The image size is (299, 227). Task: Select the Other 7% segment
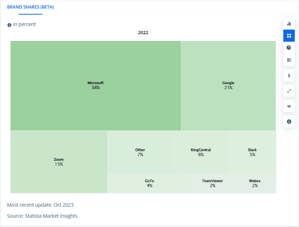[140, 152]
